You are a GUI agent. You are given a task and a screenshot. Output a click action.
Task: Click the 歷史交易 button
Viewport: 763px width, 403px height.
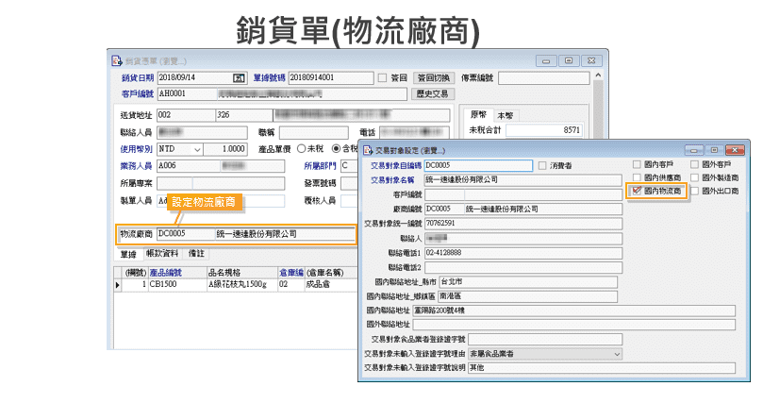tap(432, 94)
